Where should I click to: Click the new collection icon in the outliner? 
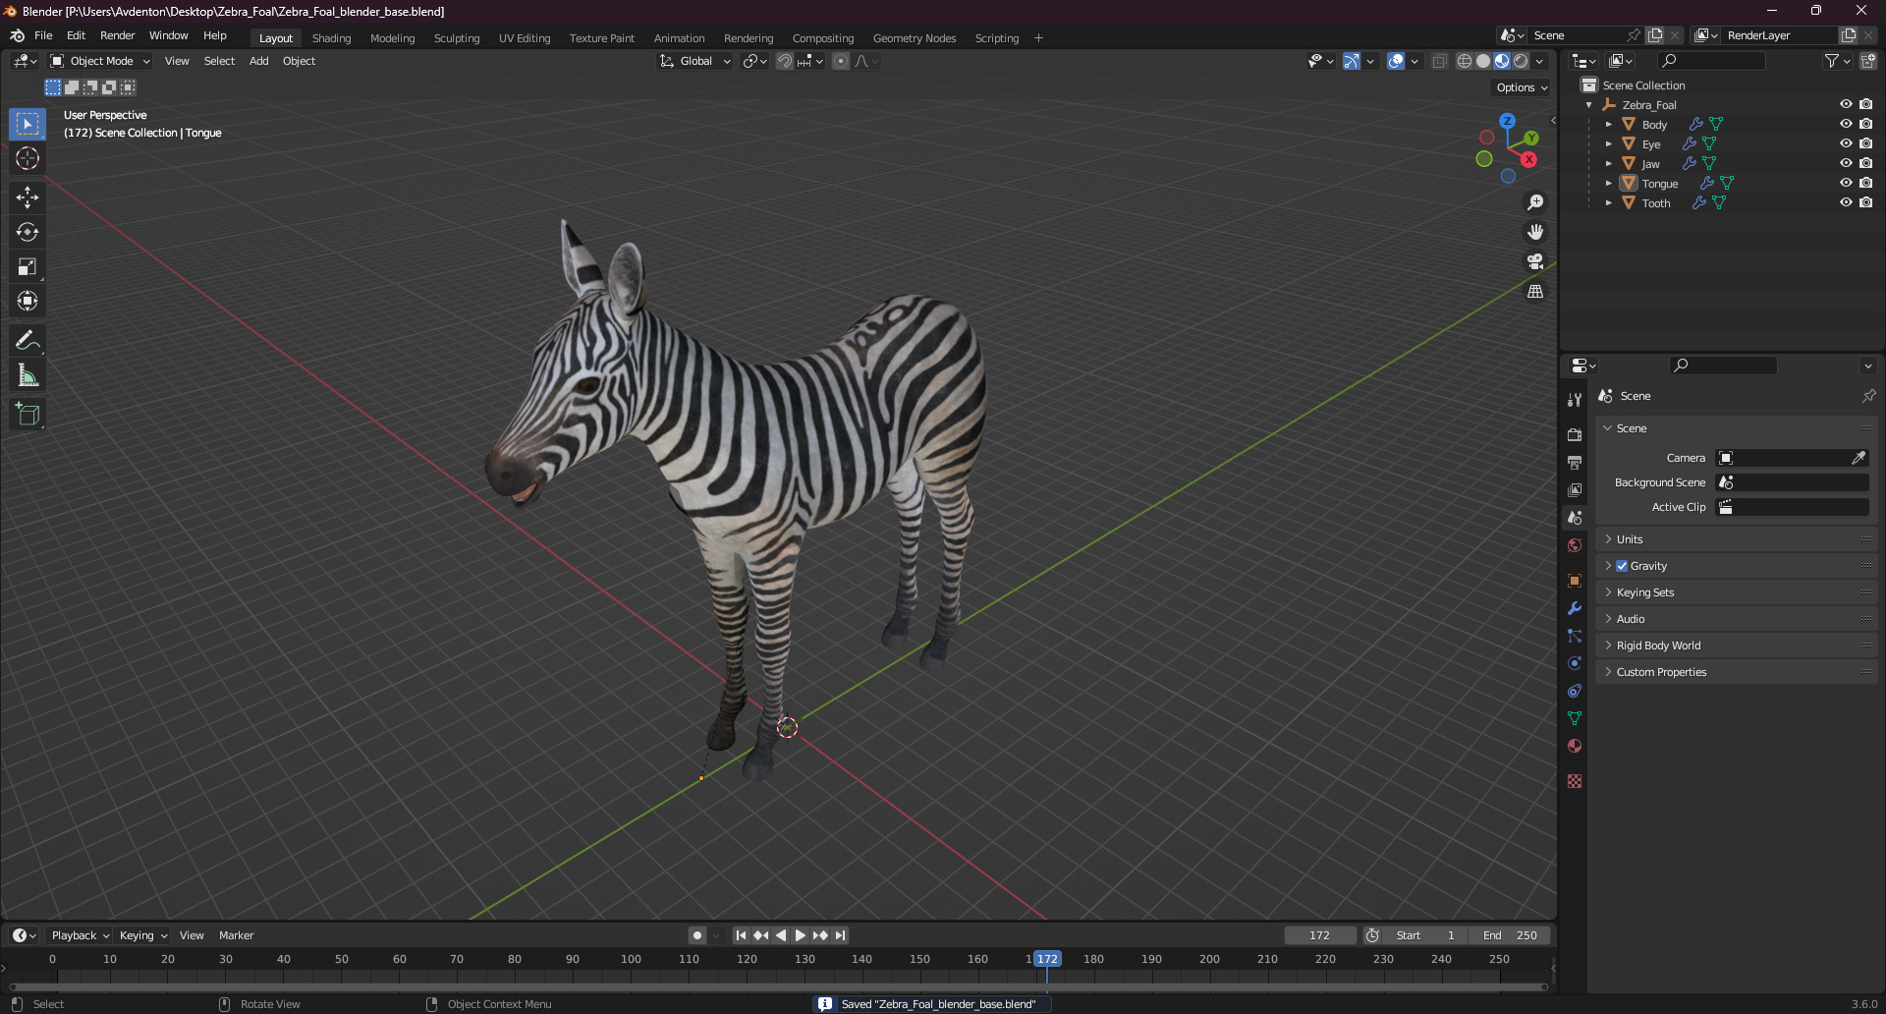click(1868, 61)
